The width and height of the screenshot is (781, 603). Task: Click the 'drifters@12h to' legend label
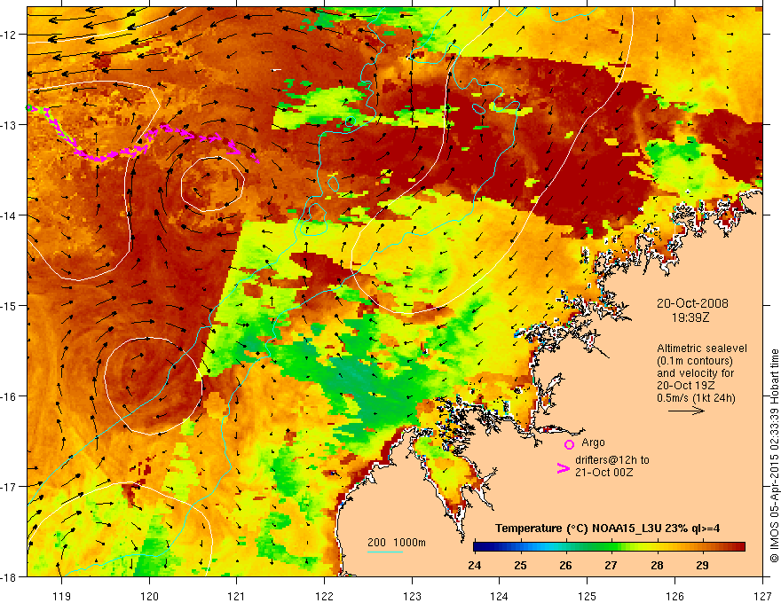[612, 460]
